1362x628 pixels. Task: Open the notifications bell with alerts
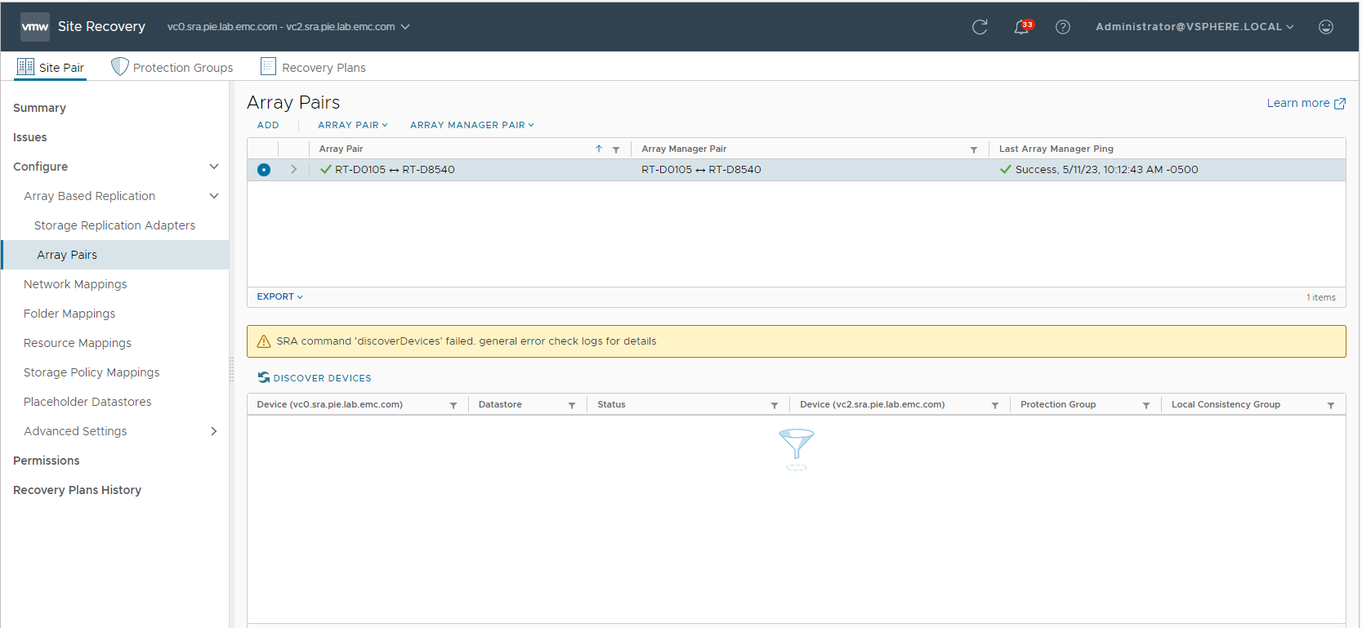(x=1021, y=27)
